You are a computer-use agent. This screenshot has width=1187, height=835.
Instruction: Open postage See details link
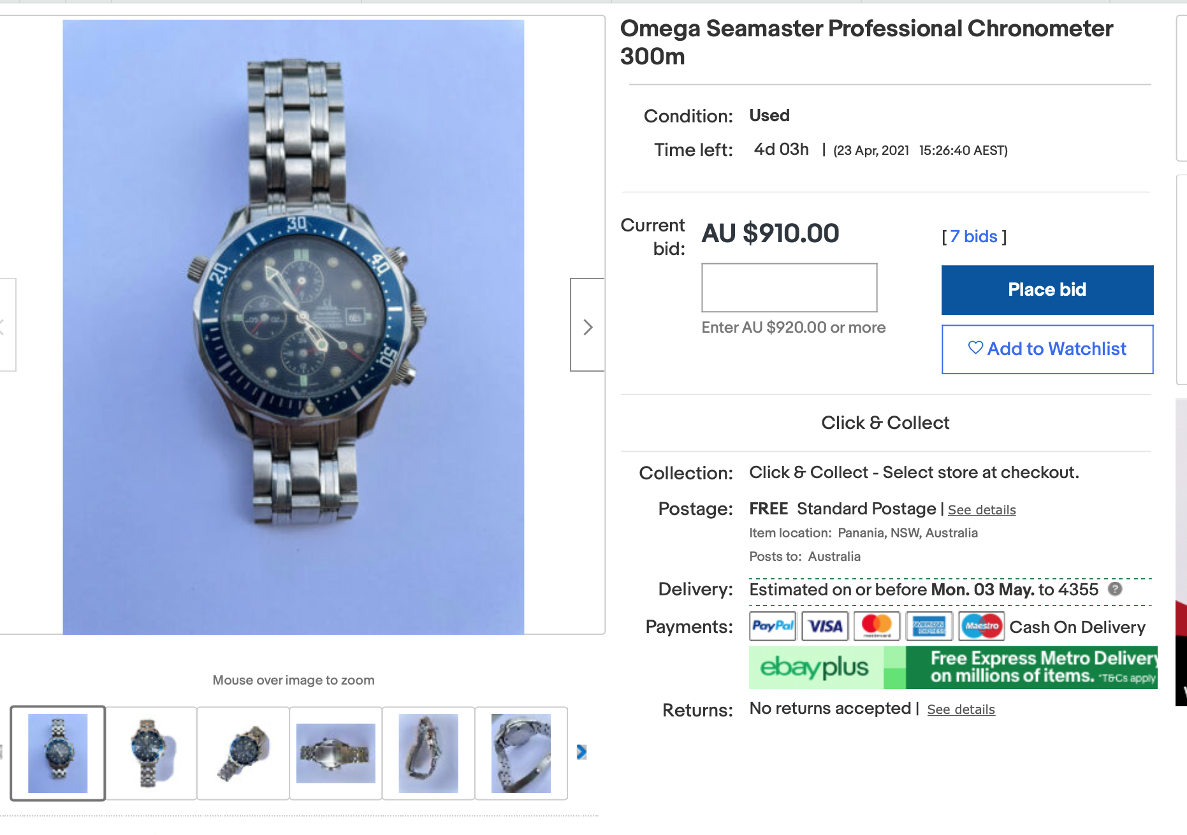pos(982,510)
